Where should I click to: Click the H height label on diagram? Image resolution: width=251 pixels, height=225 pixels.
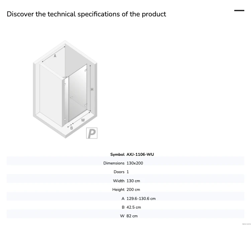pyautogui.click(x=92, y=89)
